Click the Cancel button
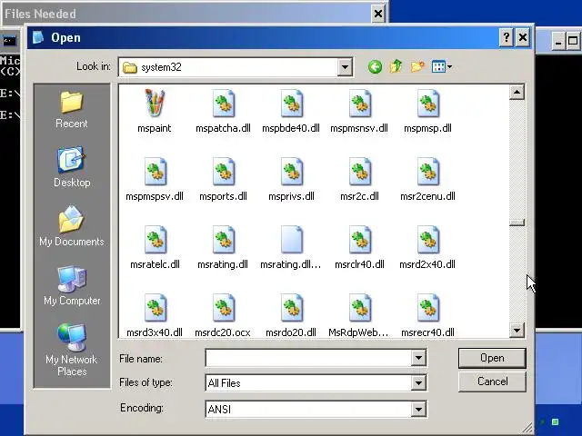Viewport: 582px width, 436px height. [x=492, y=381]
